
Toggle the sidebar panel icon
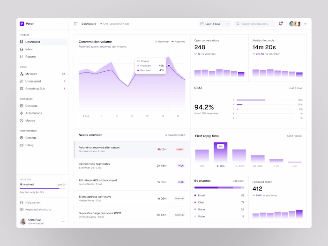[x=76, y=24]
